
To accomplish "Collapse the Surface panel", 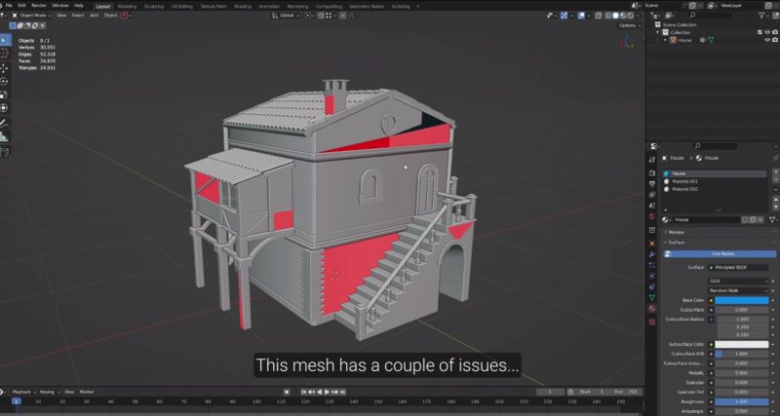I will [x=676, y=242].
